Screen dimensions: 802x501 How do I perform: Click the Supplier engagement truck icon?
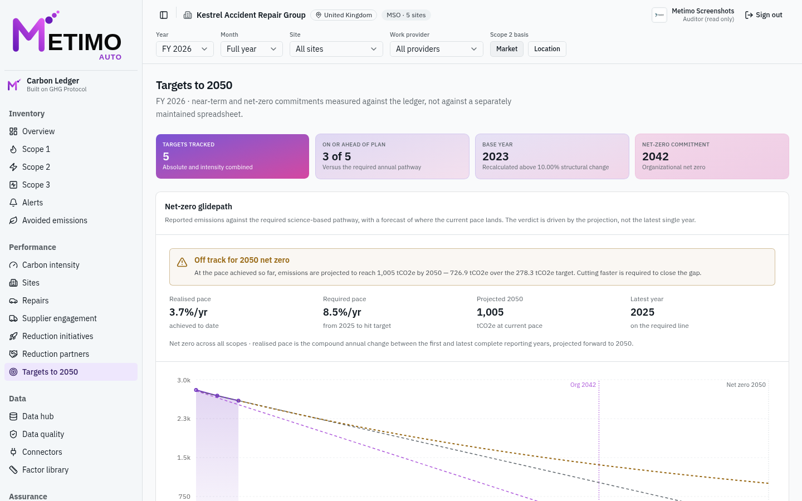click(x=13, y=318)
